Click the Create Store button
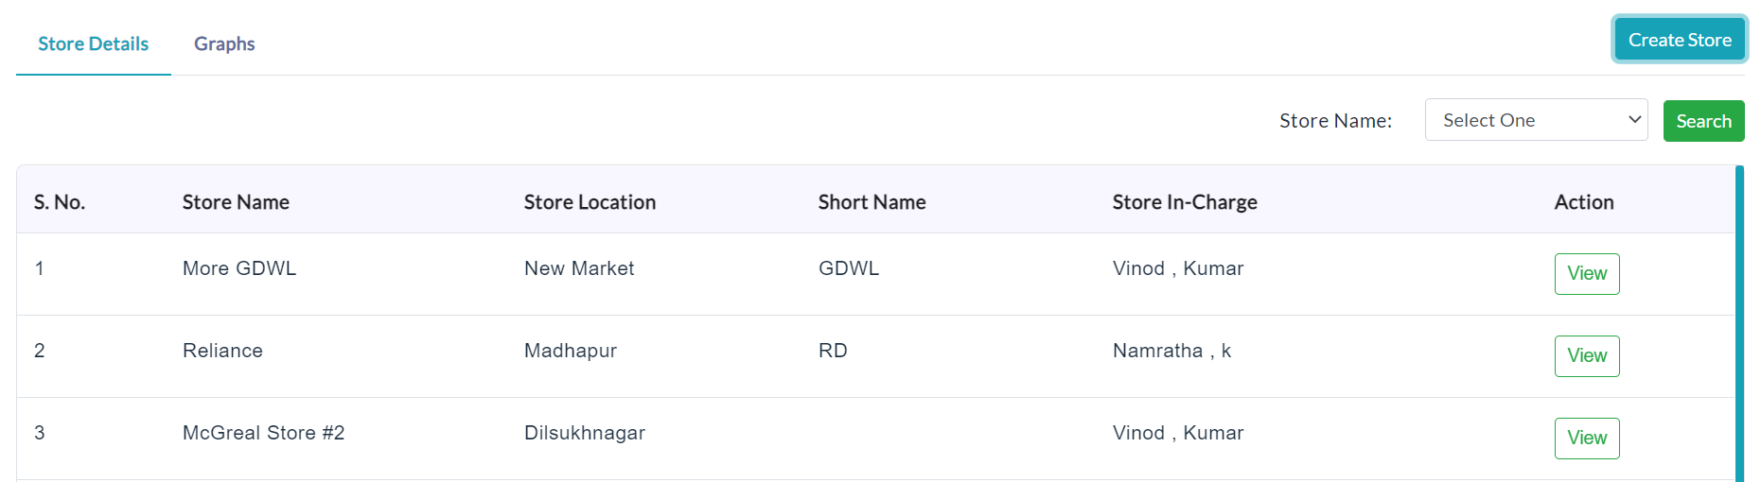1761x482 pixels. 1680,40
